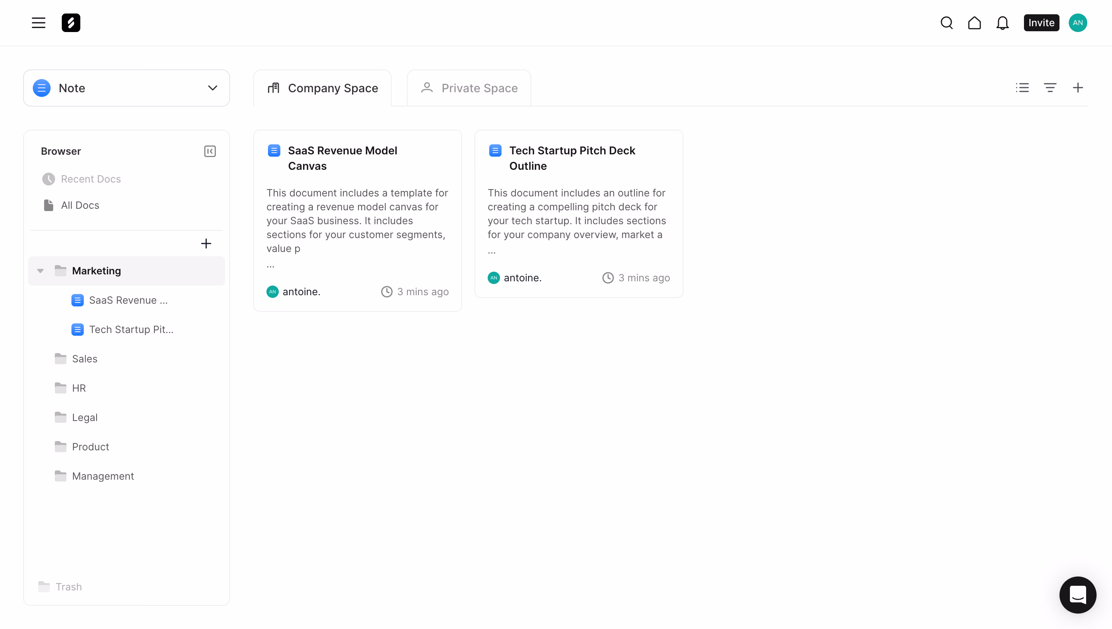Click the Browser panel heading
The height and width of the screenshot is (629, 1112).
pyautogui.click(x=61, y=151)
